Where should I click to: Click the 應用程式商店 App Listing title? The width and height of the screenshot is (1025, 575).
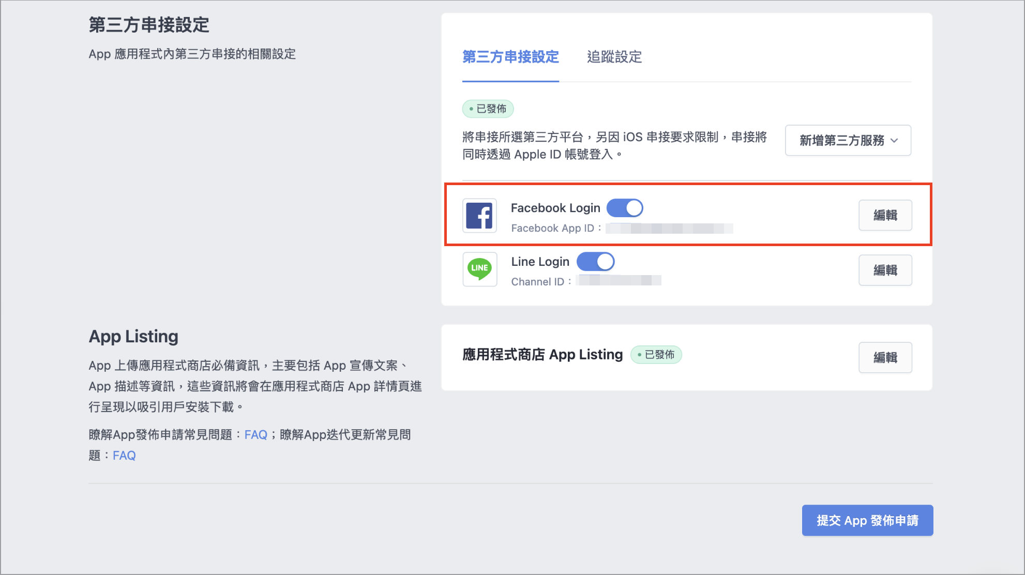[542, 355]
